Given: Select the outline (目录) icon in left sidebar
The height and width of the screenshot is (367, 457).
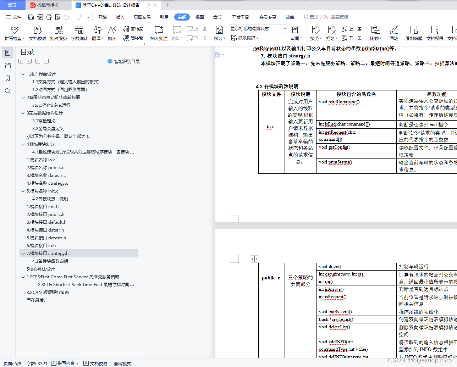Looking at the screenshot, I should point(8,53).
